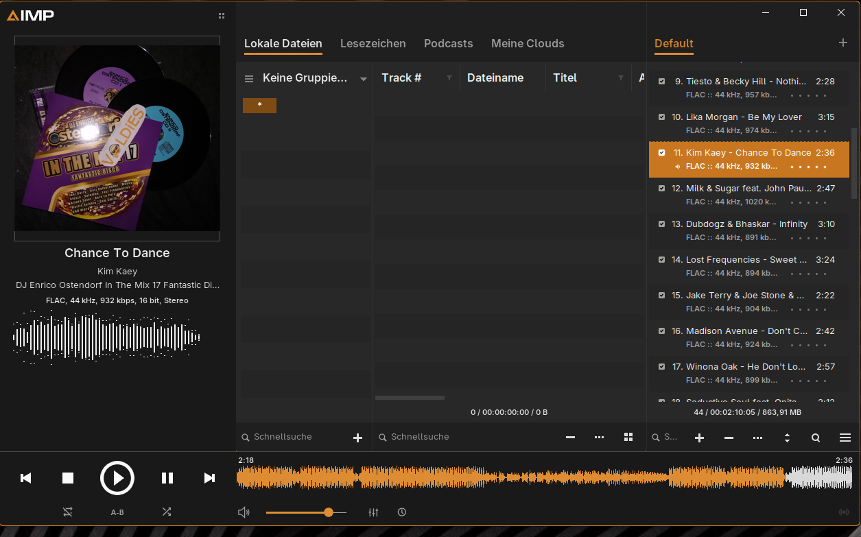Select track Winona Oak - He Don't Lo...
The image size is (861, 537).
coord(749,373)
